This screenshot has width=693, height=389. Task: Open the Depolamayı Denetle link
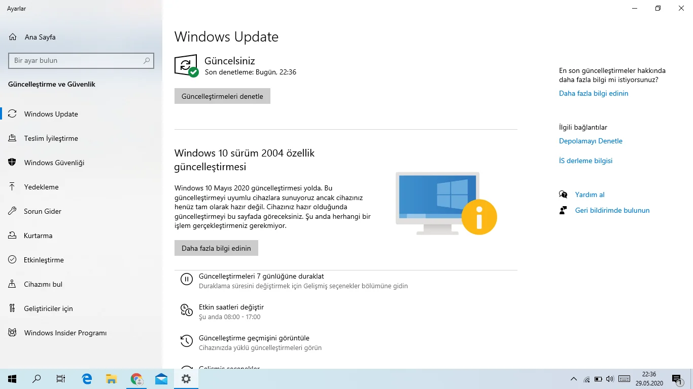click(591, 141)
